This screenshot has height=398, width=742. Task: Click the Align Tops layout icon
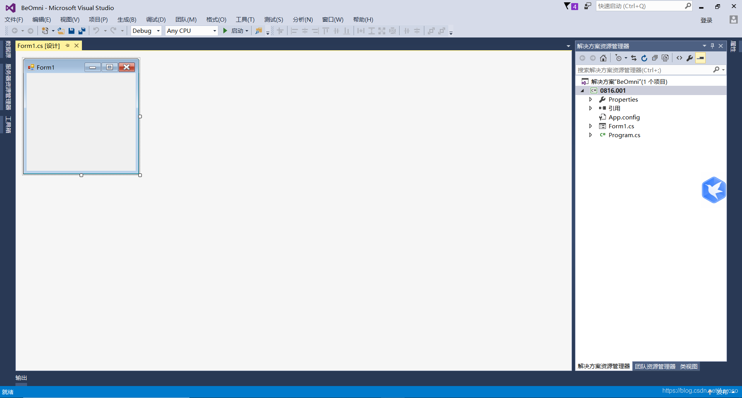coord(326,31)
